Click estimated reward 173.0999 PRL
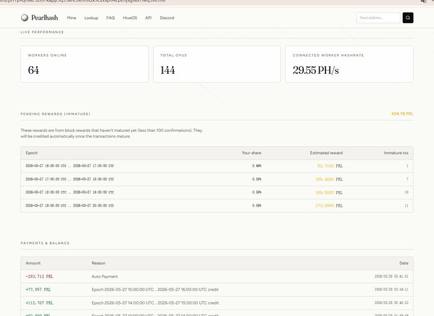 [x=329, y=206]
